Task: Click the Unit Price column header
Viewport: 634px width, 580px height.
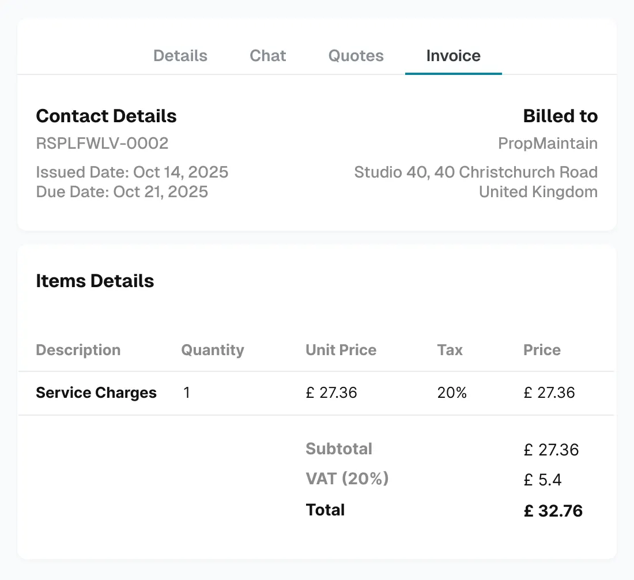Action: pos(341,350)
